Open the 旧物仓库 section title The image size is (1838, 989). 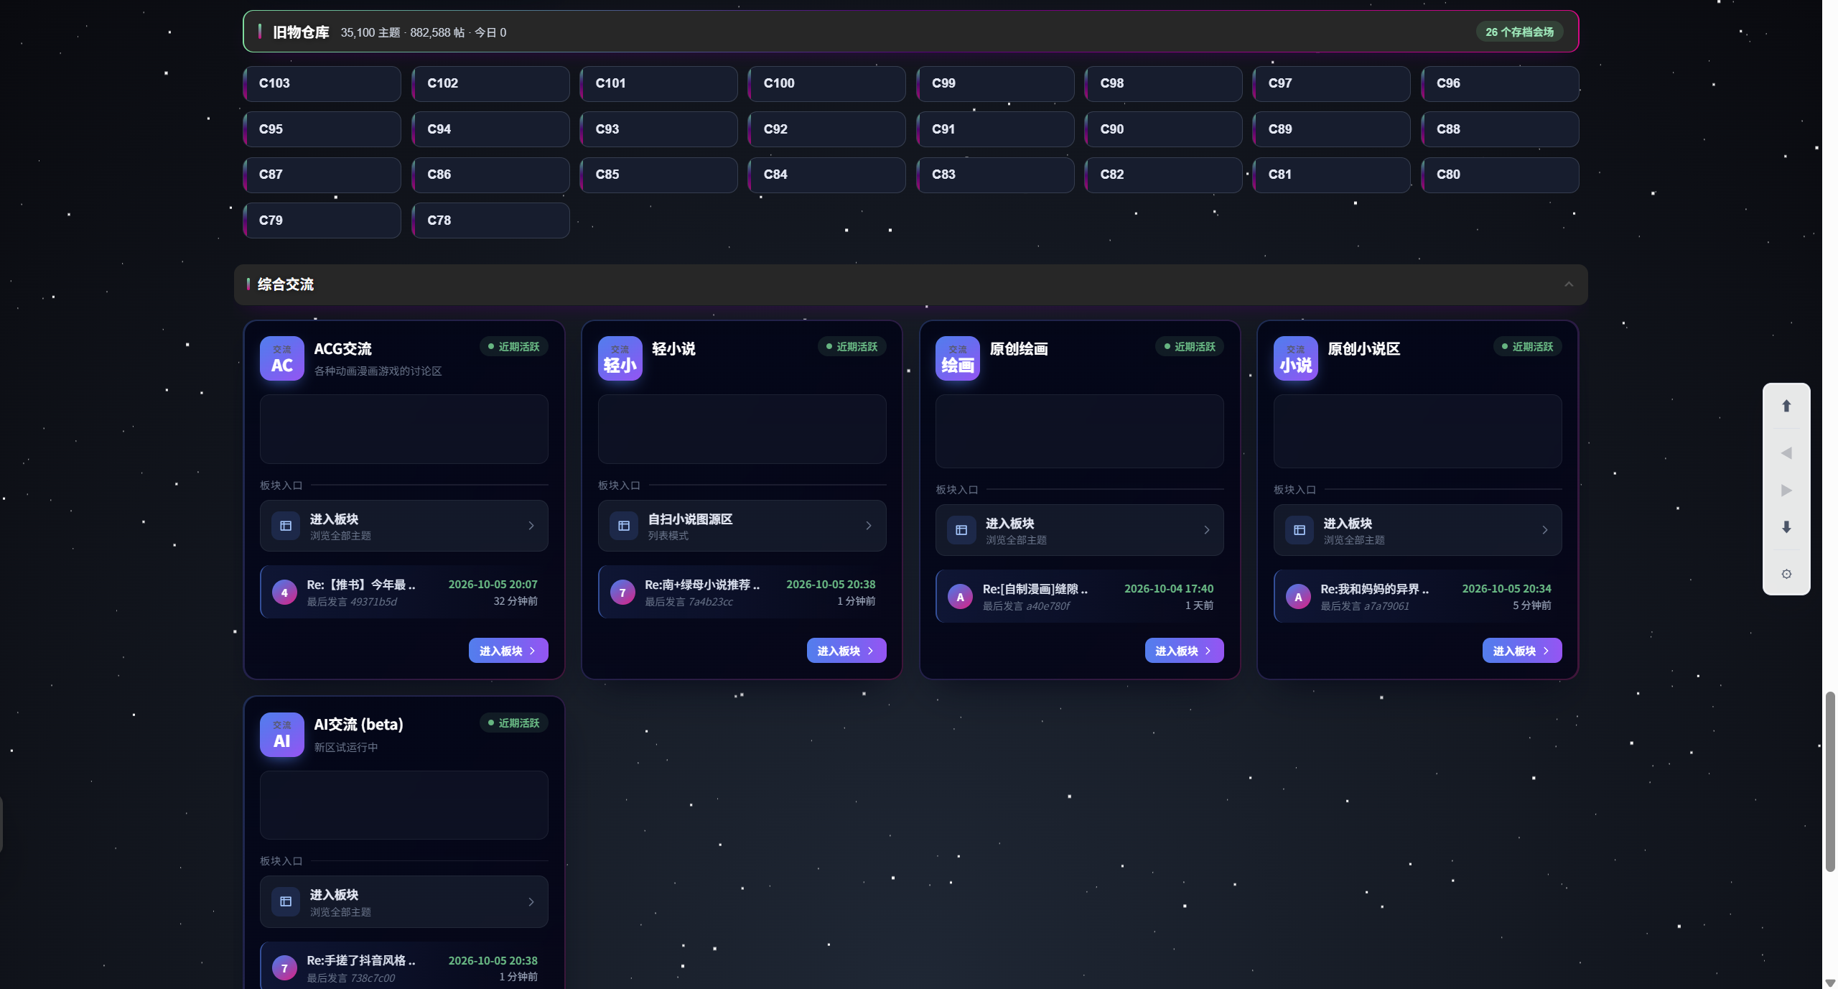[x=301, y=32]
